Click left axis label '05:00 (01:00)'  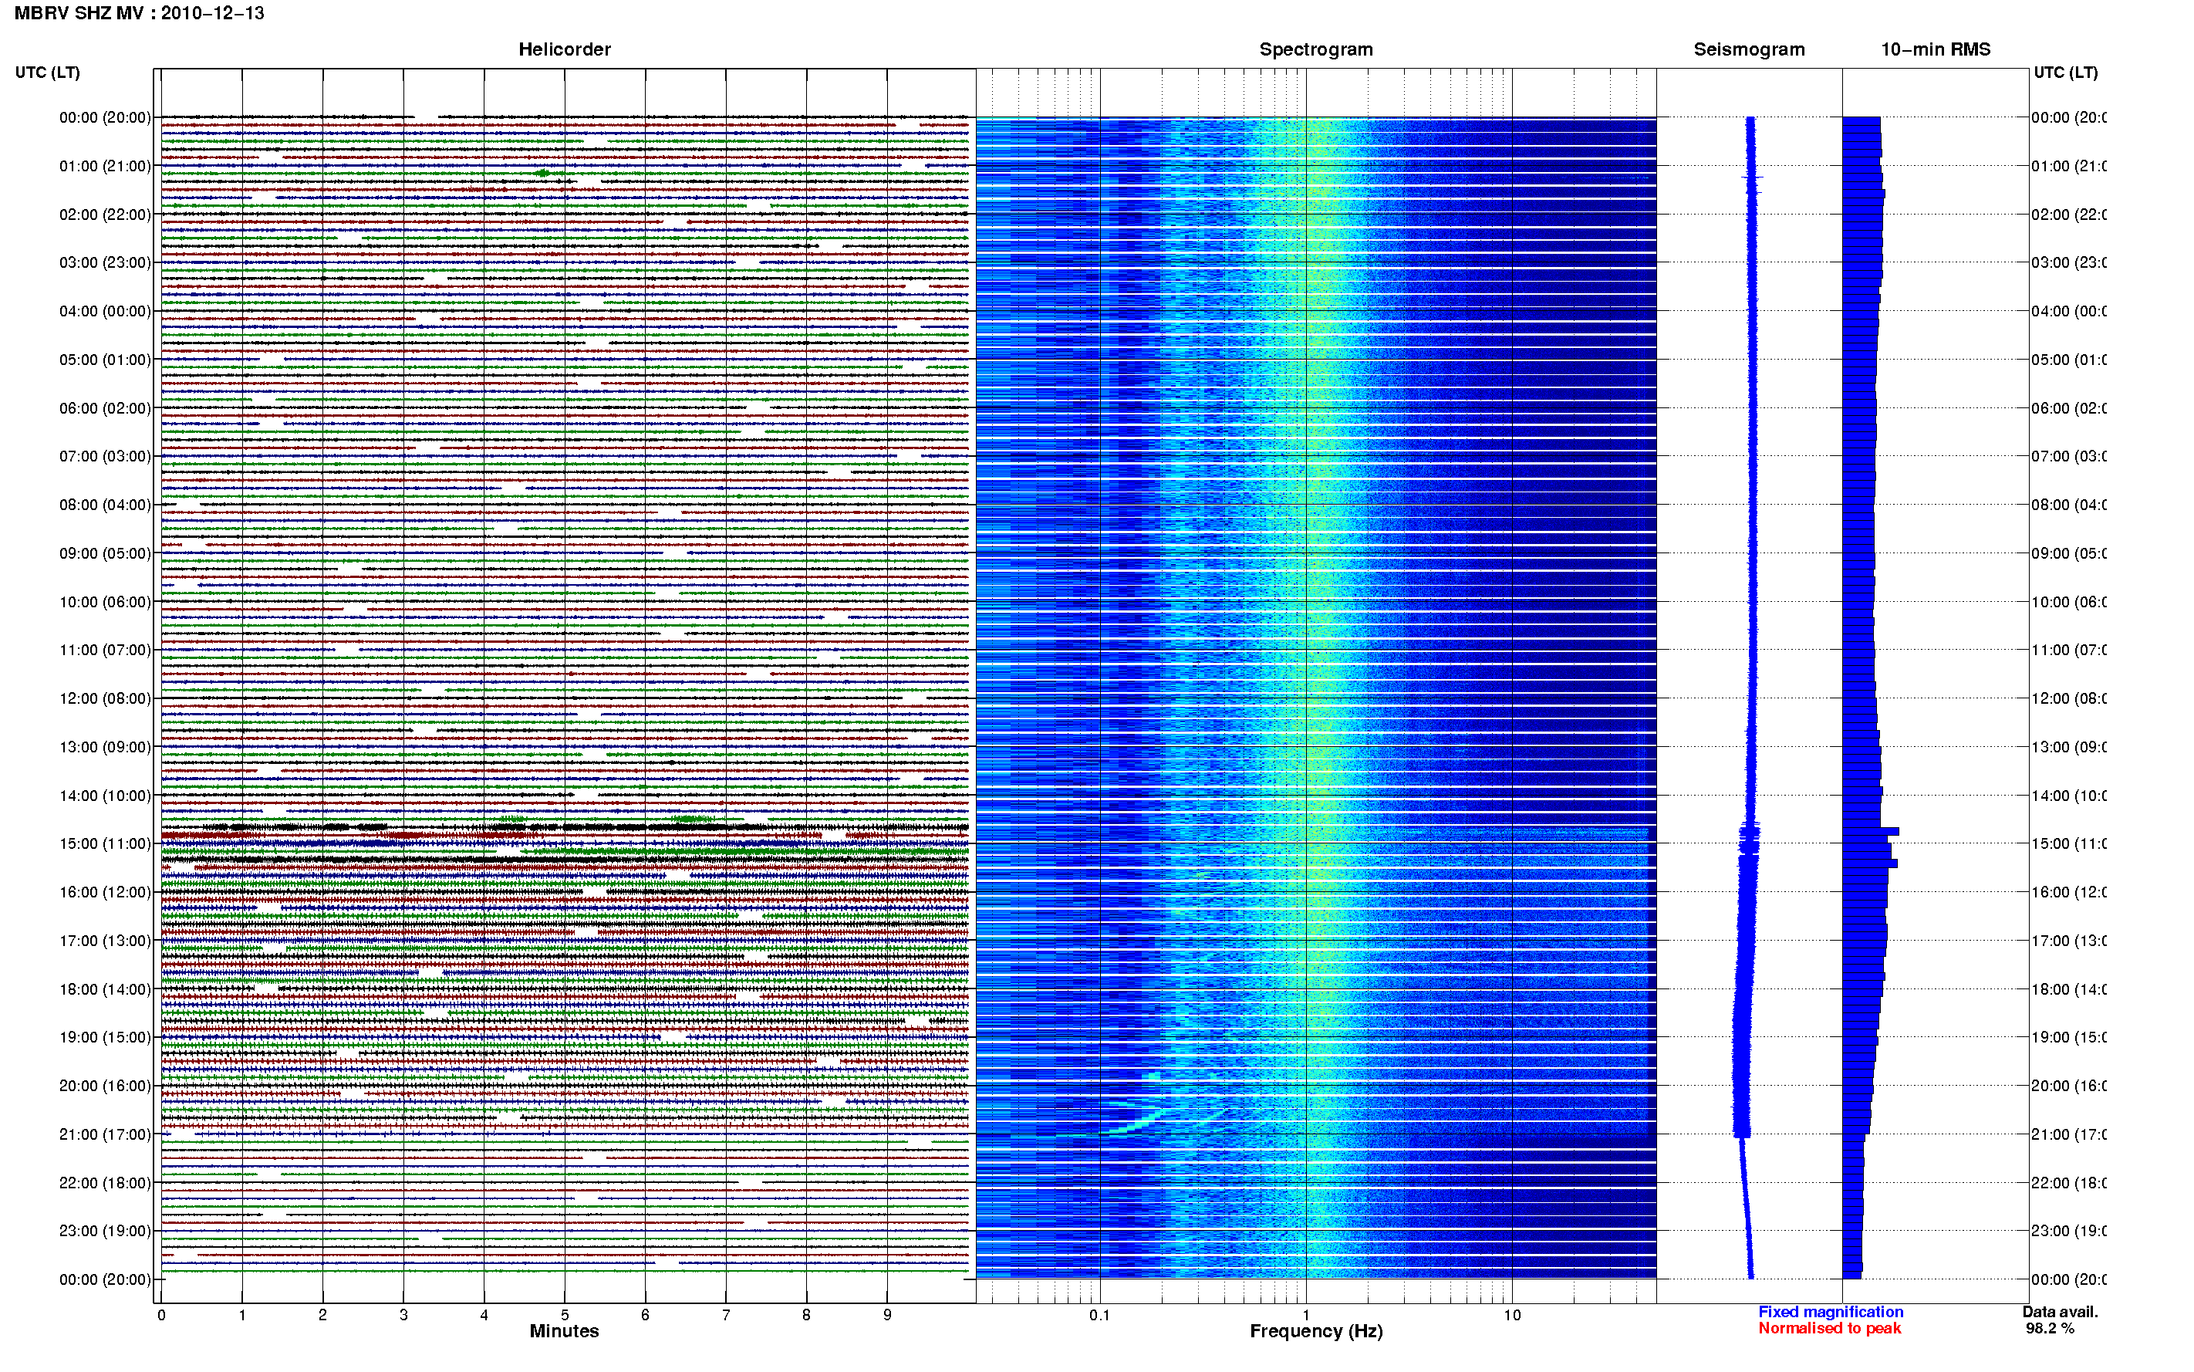(105, 360)
